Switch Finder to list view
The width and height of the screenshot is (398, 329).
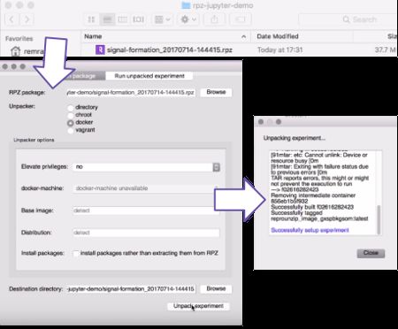tap(107, 19)
